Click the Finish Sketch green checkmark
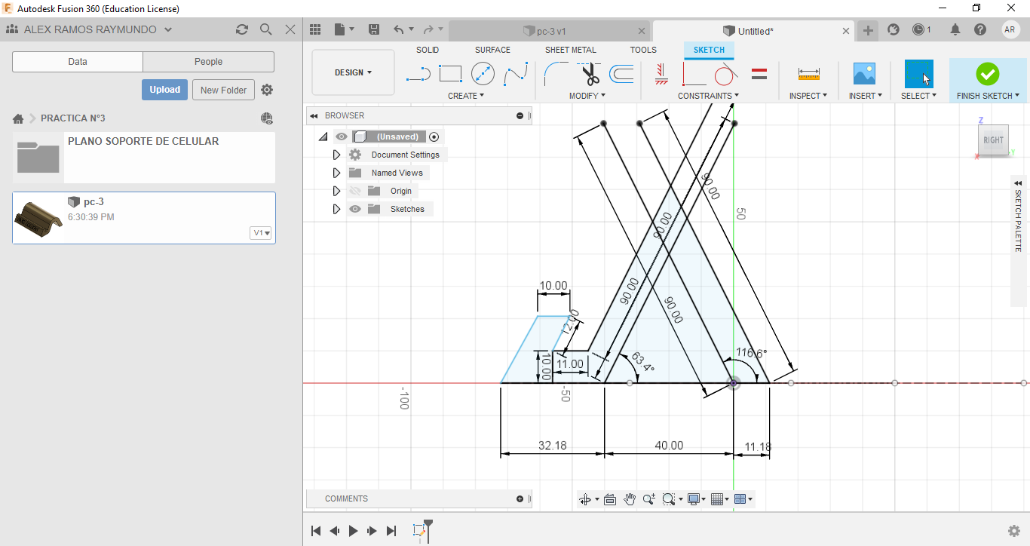 coord(987,74)
